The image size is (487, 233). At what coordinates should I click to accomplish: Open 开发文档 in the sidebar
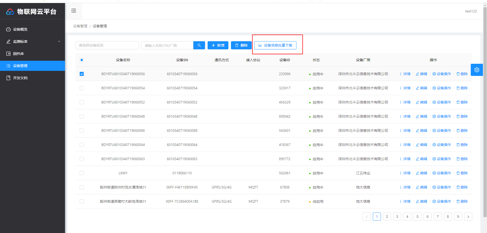(32, 78)
